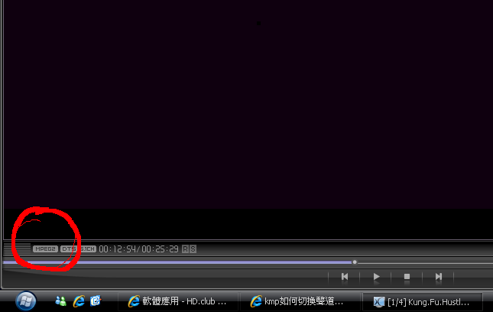493x312 pixels.
Task: Skip to the previous track
Action: click(x=345, y=277)
